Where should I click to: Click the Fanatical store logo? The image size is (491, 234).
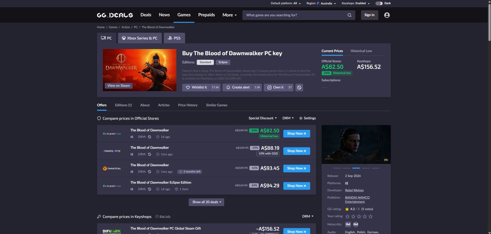tap(112, 168)
